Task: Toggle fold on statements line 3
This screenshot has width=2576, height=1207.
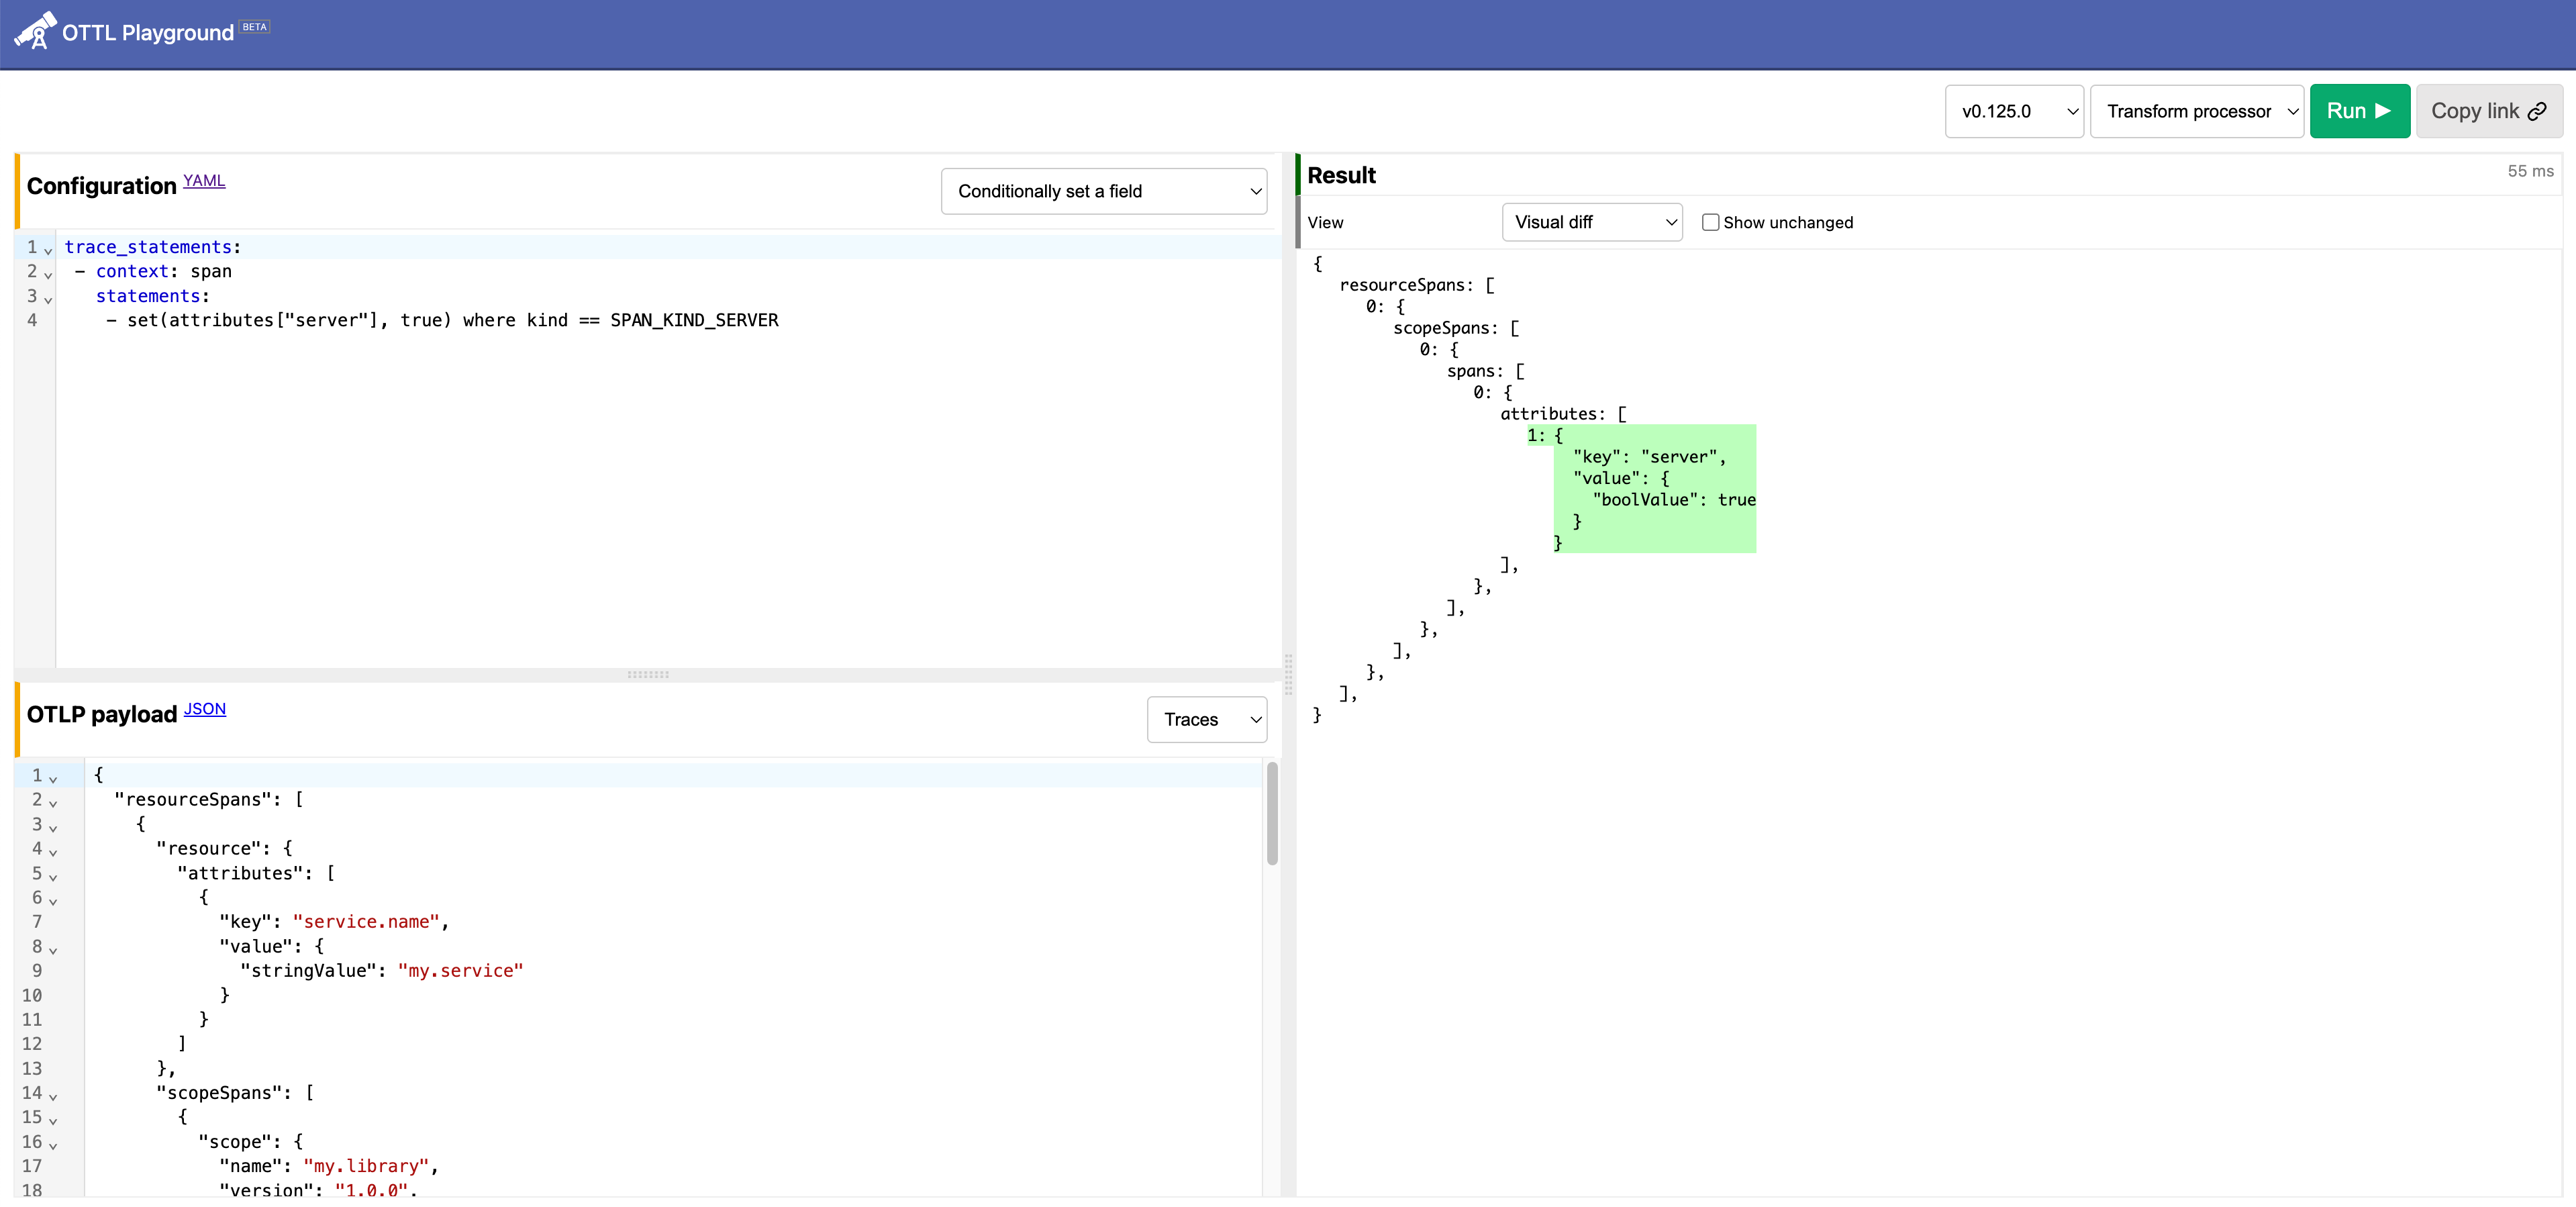Action: click(48, 299)
